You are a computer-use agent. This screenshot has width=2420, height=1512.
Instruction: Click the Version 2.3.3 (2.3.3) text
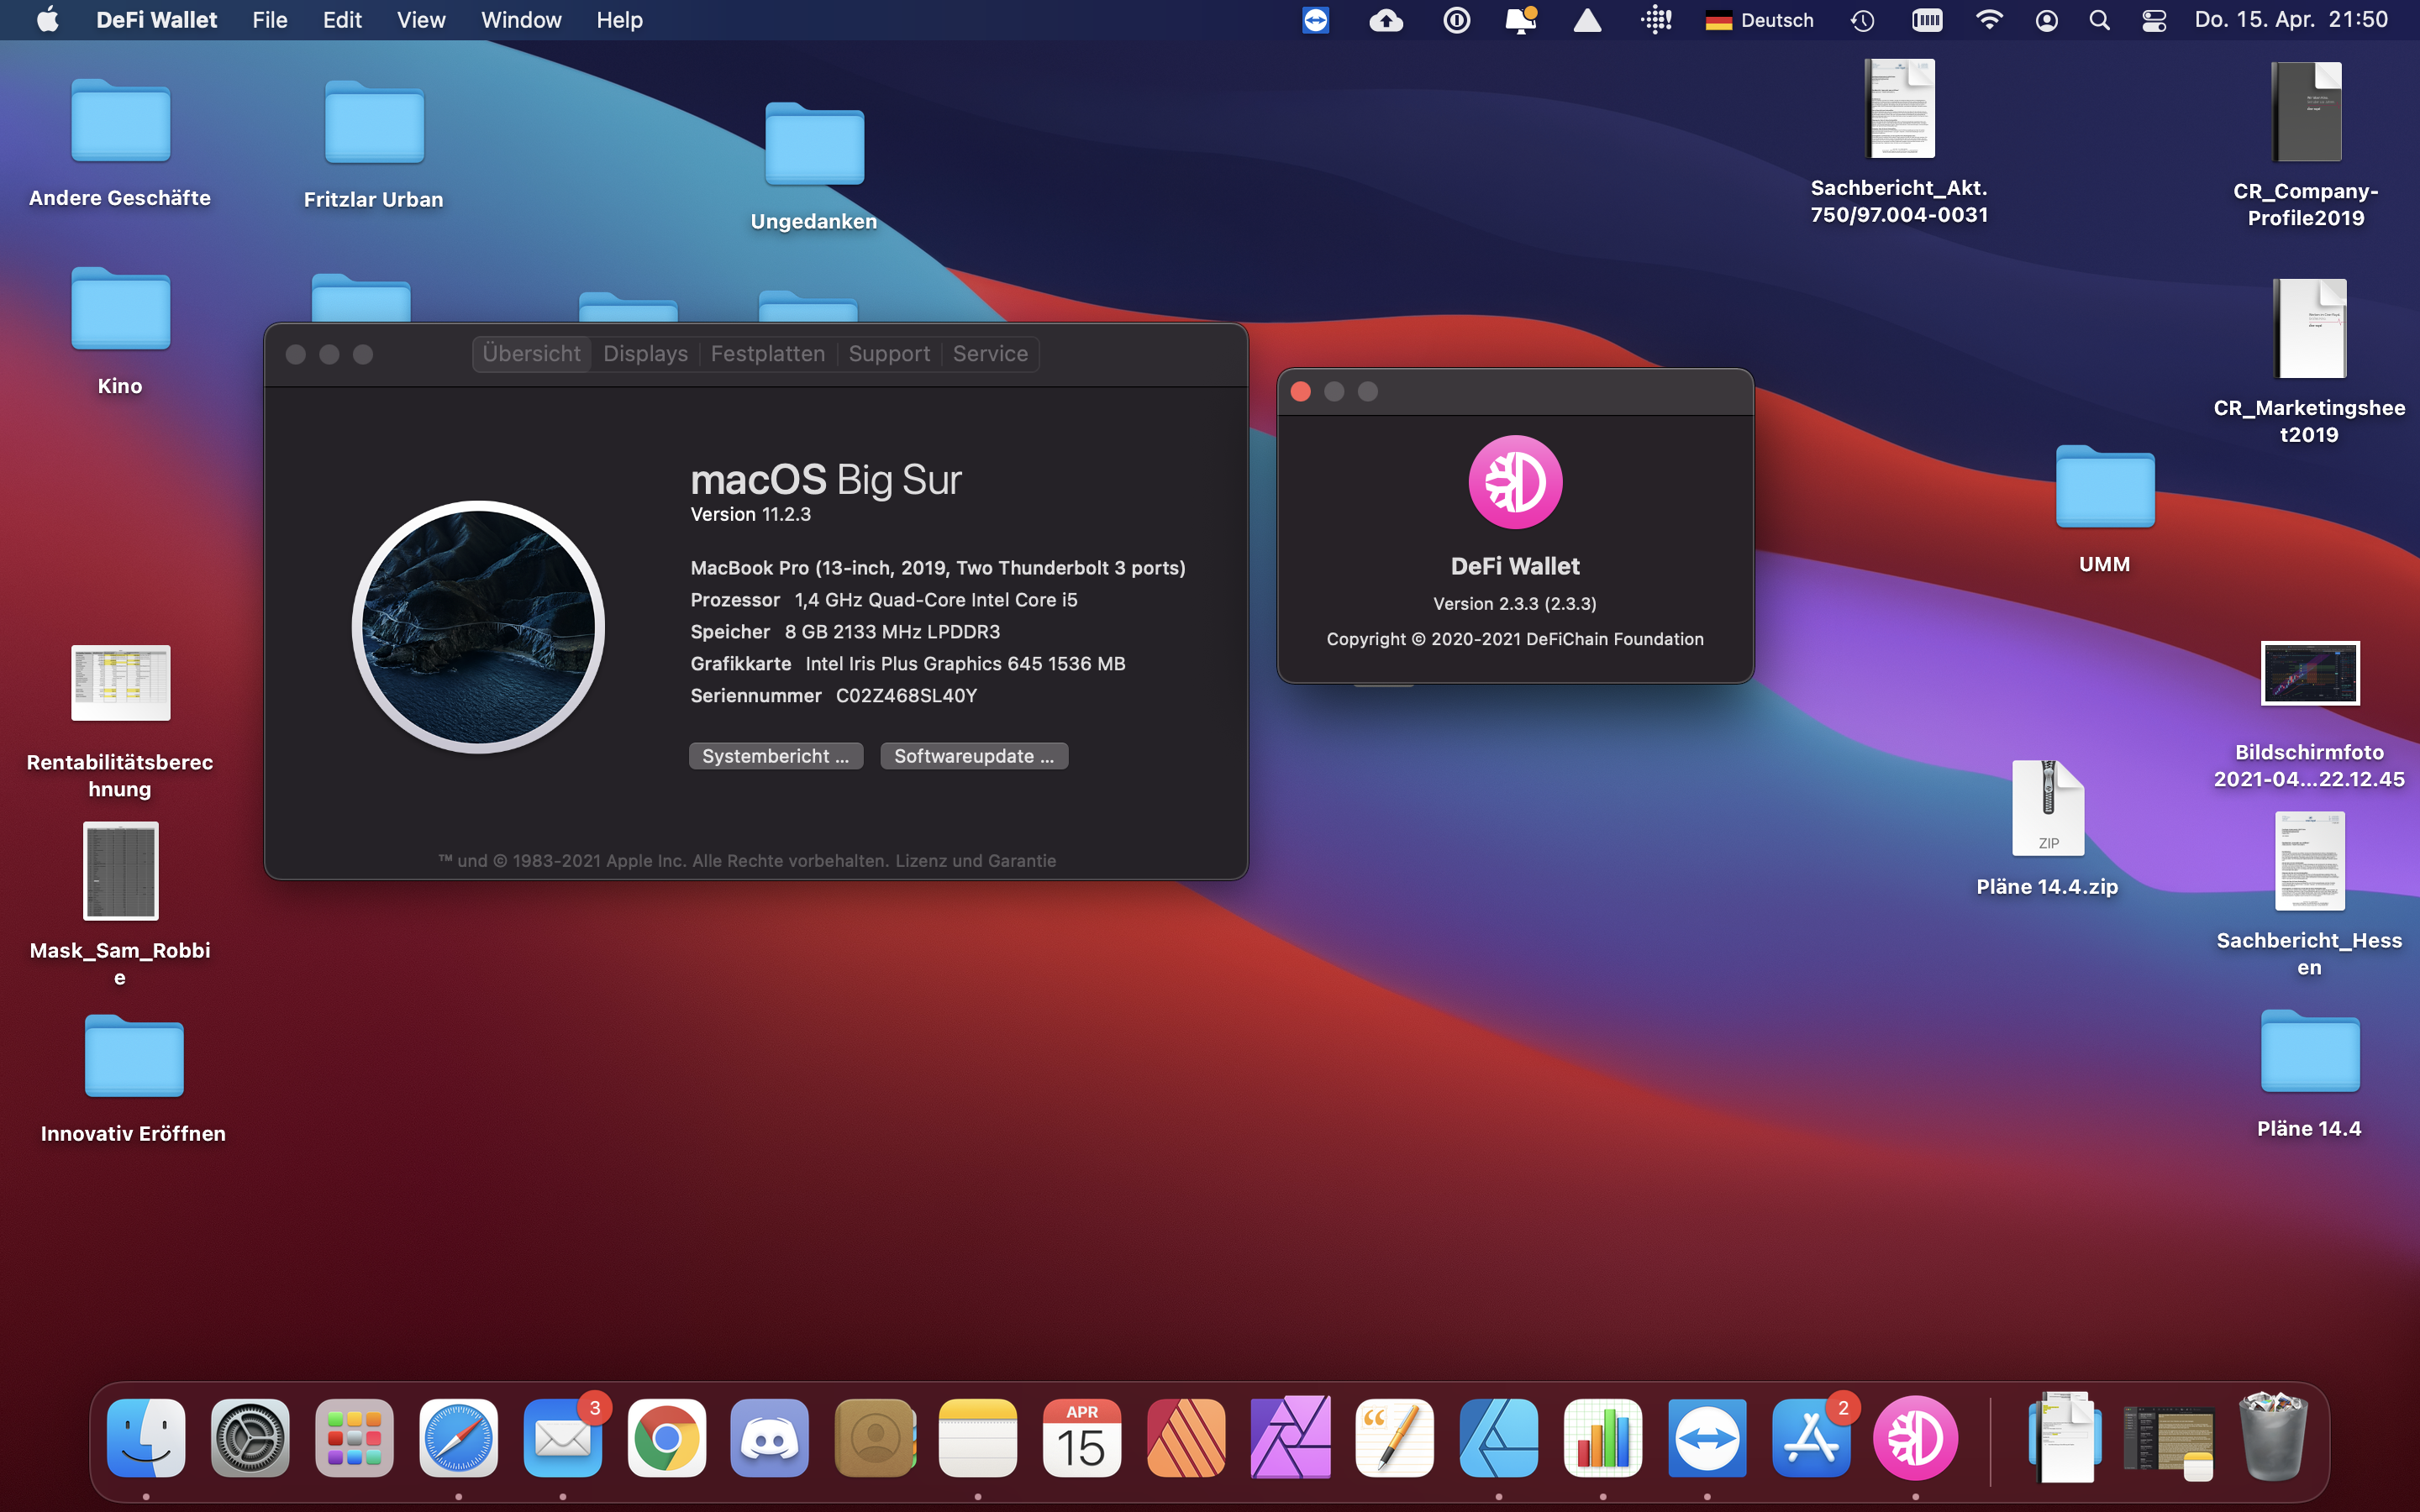click(1515, 604)
